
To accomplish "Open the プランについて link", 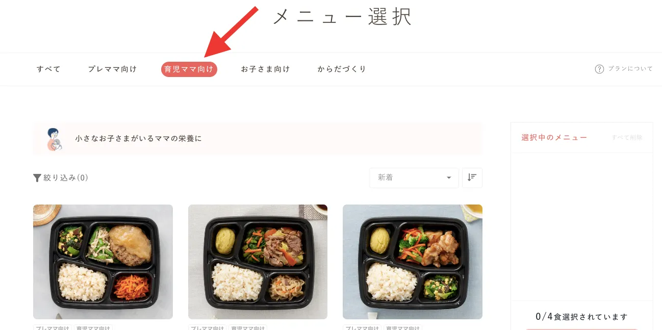I will pos(630,69).
